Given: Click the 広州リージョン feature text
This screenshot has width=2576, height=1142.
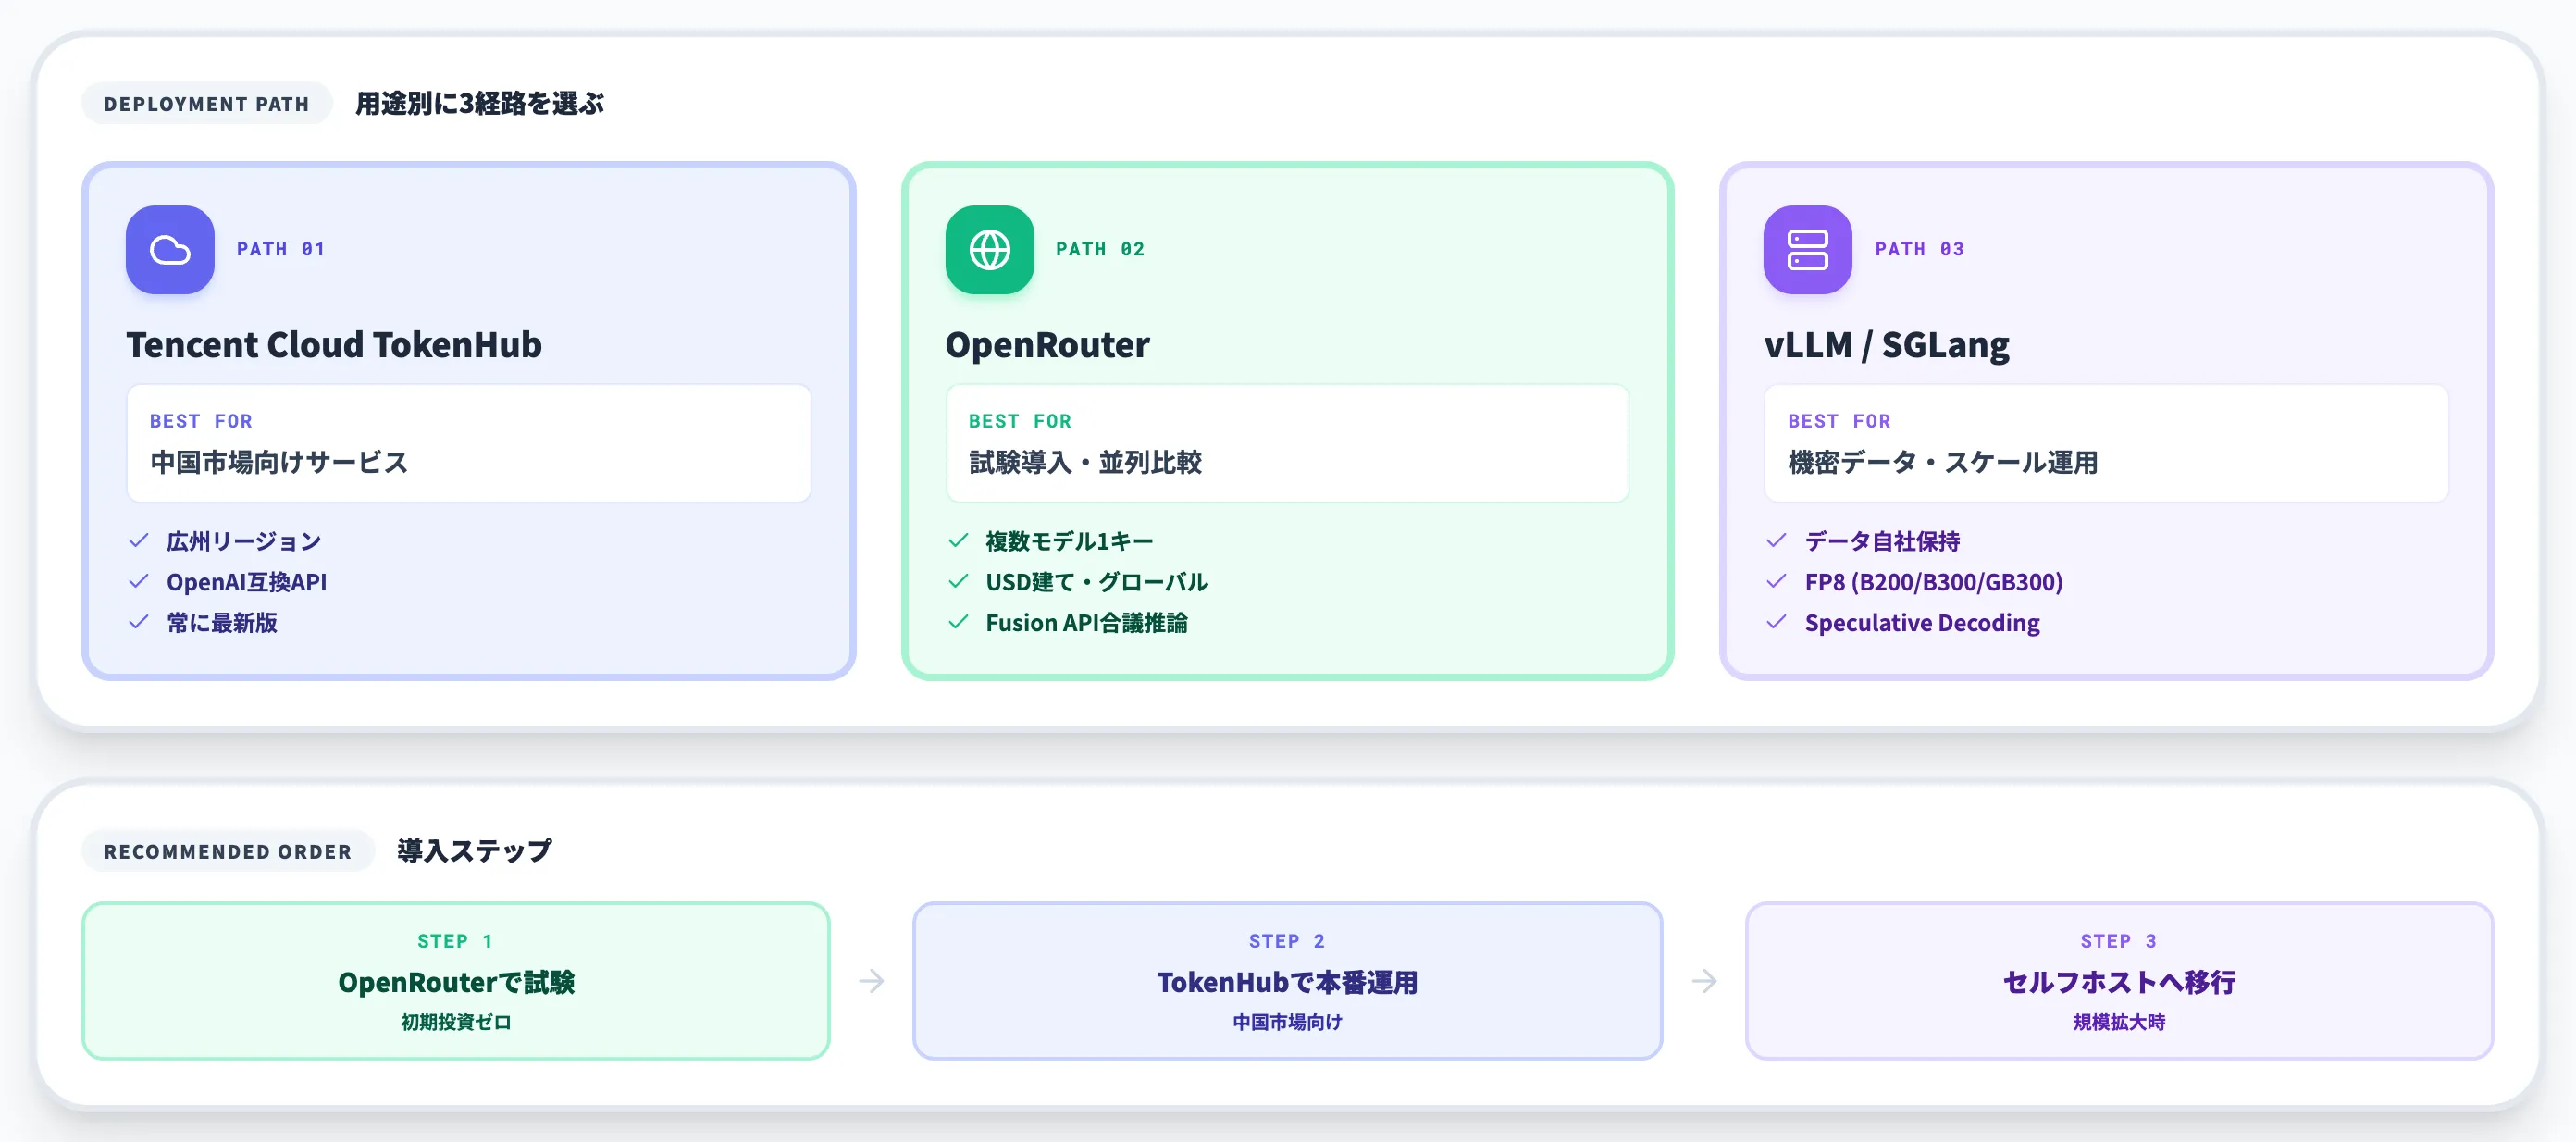Looking at the screenshot, I should pos(243,541).
